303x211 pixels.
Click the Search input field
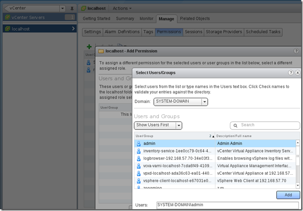click(265, 125)
